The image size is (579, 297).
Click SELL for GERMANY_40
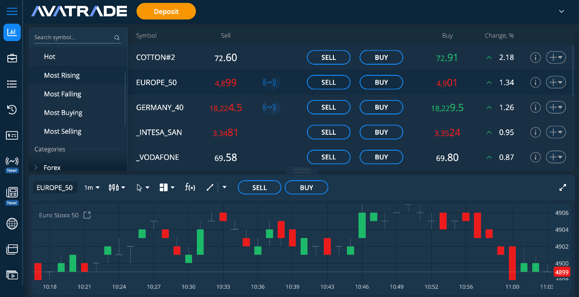(x=329, y=107)
